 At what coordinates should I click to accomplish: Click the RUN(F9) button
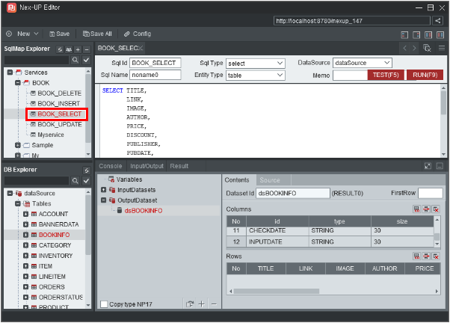pyautogui.click(x=425, y=75)
